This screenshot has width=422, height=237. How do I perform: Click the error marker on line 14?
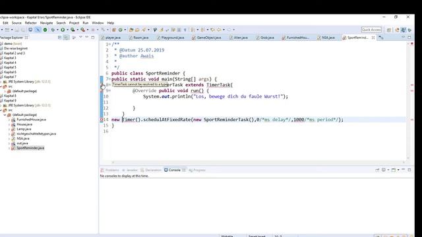[x=102, y=120]
